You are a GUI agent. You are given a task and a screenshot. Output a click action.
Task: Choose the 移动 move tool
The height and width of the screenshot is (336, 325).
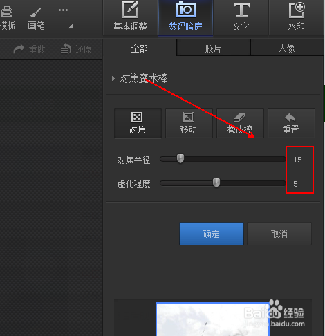coord(189,123)
